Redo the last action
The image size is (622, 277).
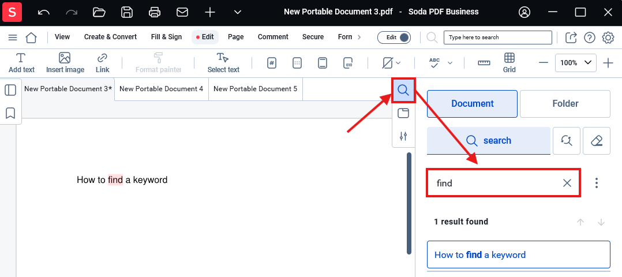click(x=72, y=12)
